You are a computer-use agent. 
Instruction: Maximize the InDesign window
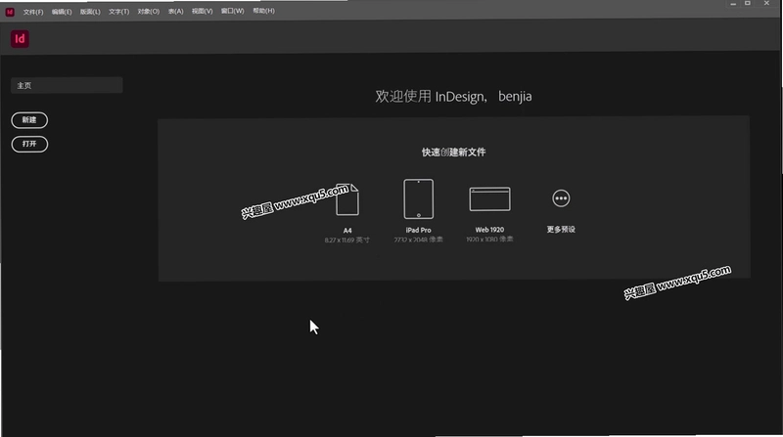pos(748,4)
